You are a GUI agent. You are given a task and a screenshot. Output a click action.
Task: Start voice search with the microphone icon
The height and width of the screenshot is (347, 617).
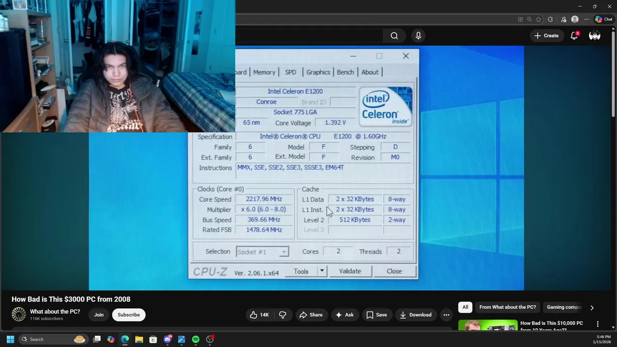[418, 36]
